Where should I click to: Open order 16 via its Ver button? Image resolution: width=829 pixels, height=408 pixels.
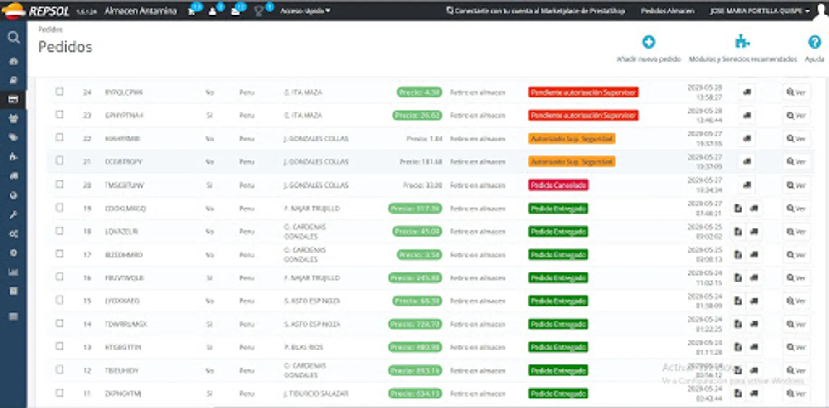(796, 278)
